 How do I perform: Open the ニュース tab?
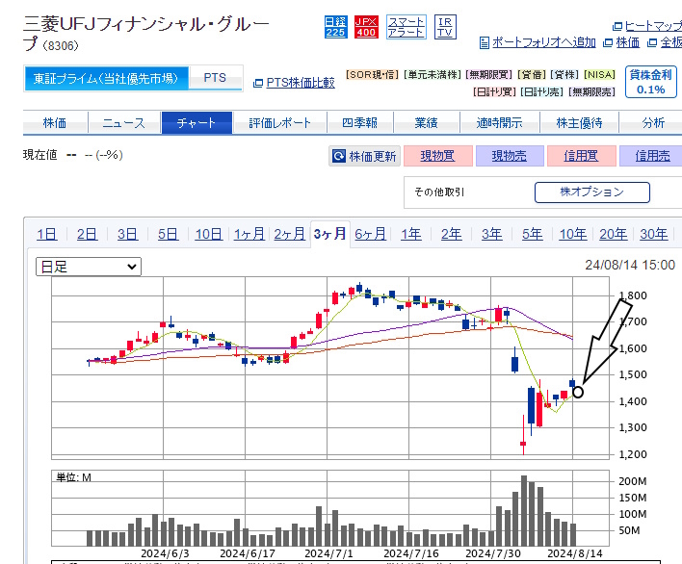coord(124,123)
